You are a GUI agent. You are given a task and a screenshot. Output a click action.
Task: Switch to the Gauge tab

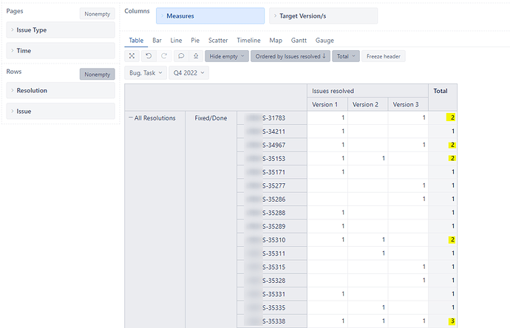[324, 41]
